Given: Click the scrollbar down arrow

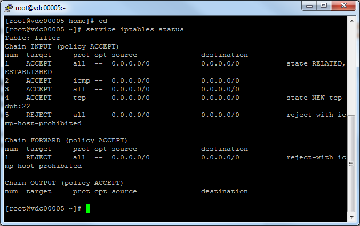Looking at the screenshot, I should pos(351,217).
